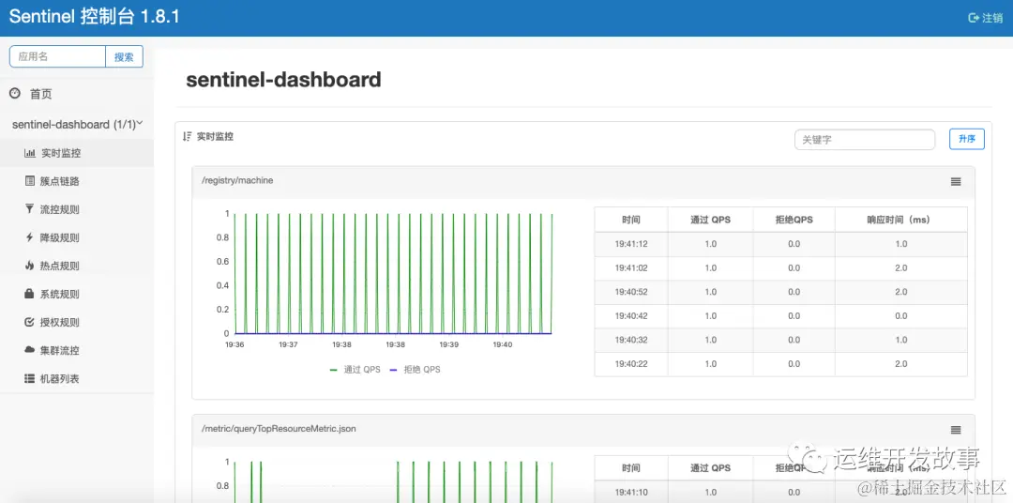This screenshot has height=503, width=1013.
Task: Click the 升序 sort order button
Action: coord(966,139)
